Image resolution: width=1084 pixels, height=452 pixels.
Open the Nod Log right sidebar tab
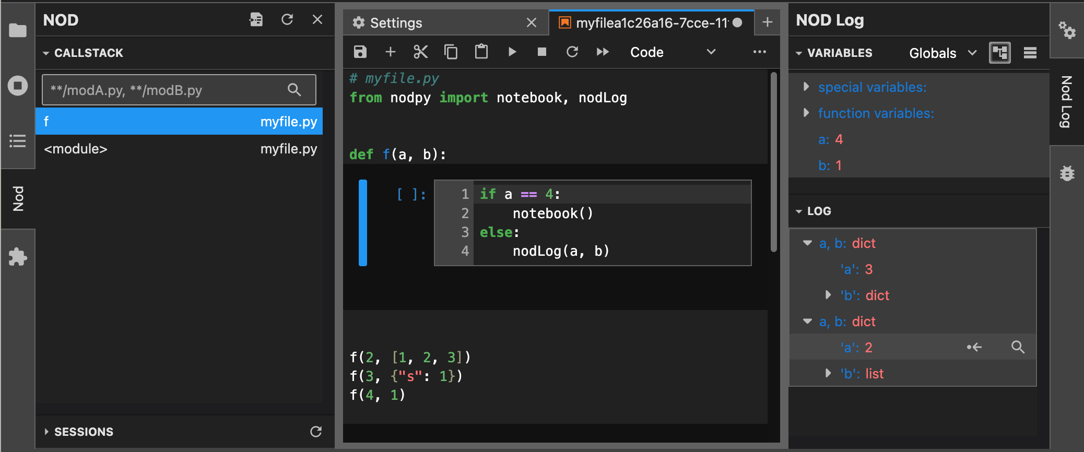coord(1067,101)
